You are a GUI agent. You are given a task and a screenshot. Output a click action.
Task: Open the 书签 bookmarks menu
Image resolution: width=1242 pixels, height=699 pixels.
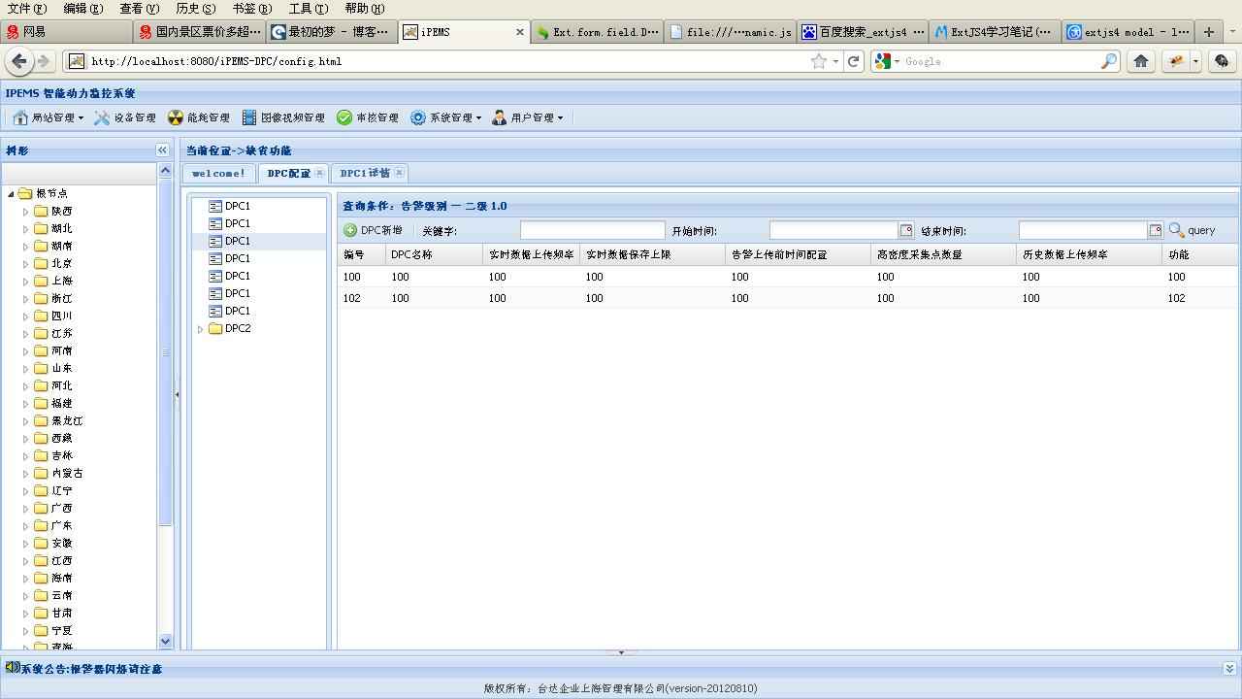[x=251, y=8]
